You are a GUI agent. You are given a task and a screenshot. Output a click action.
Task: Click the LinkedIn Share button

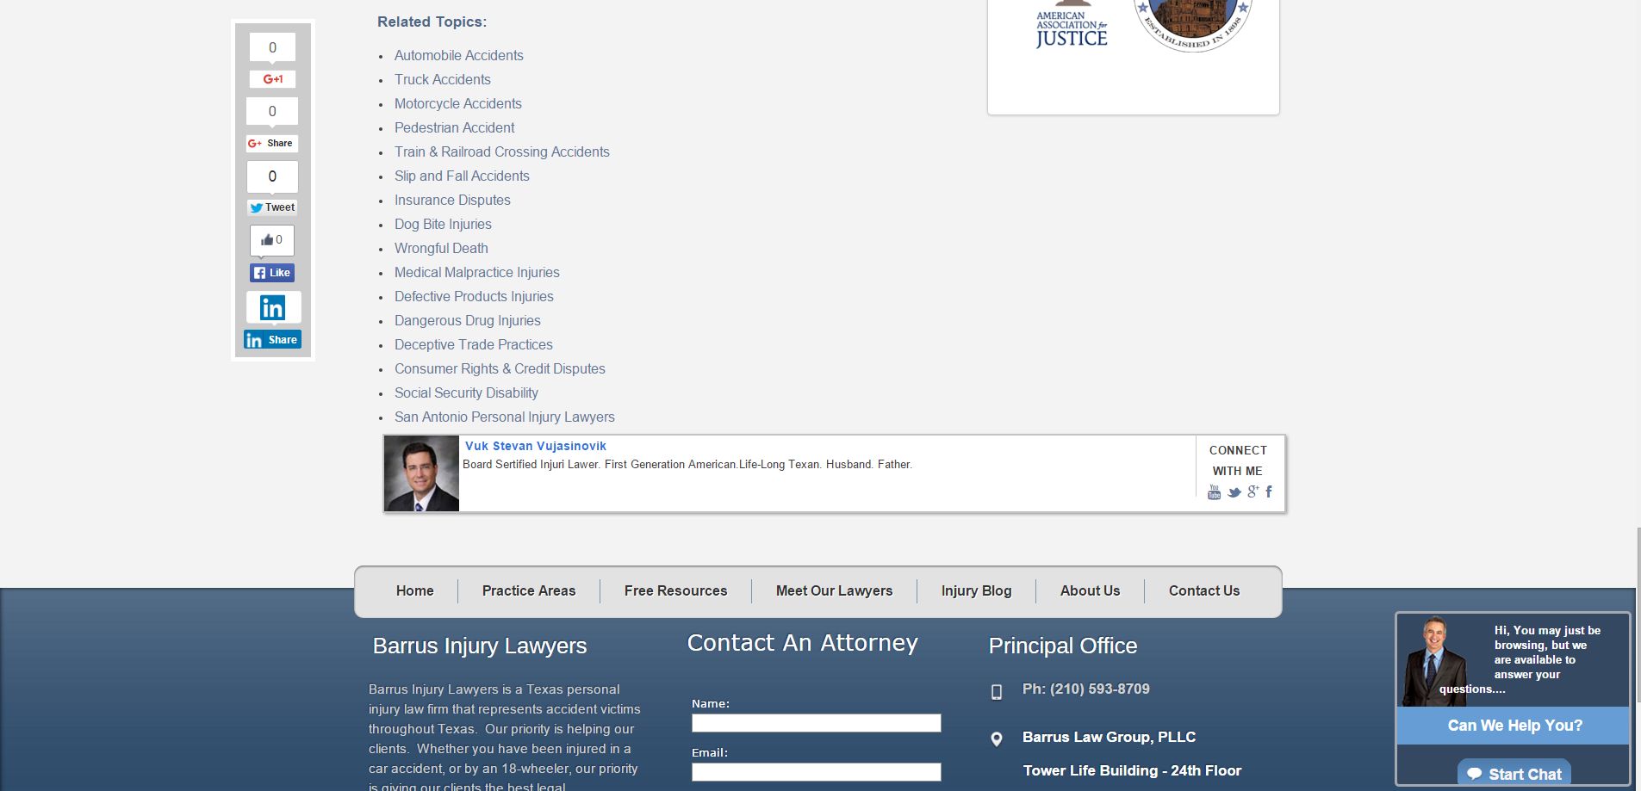point(272,340)
